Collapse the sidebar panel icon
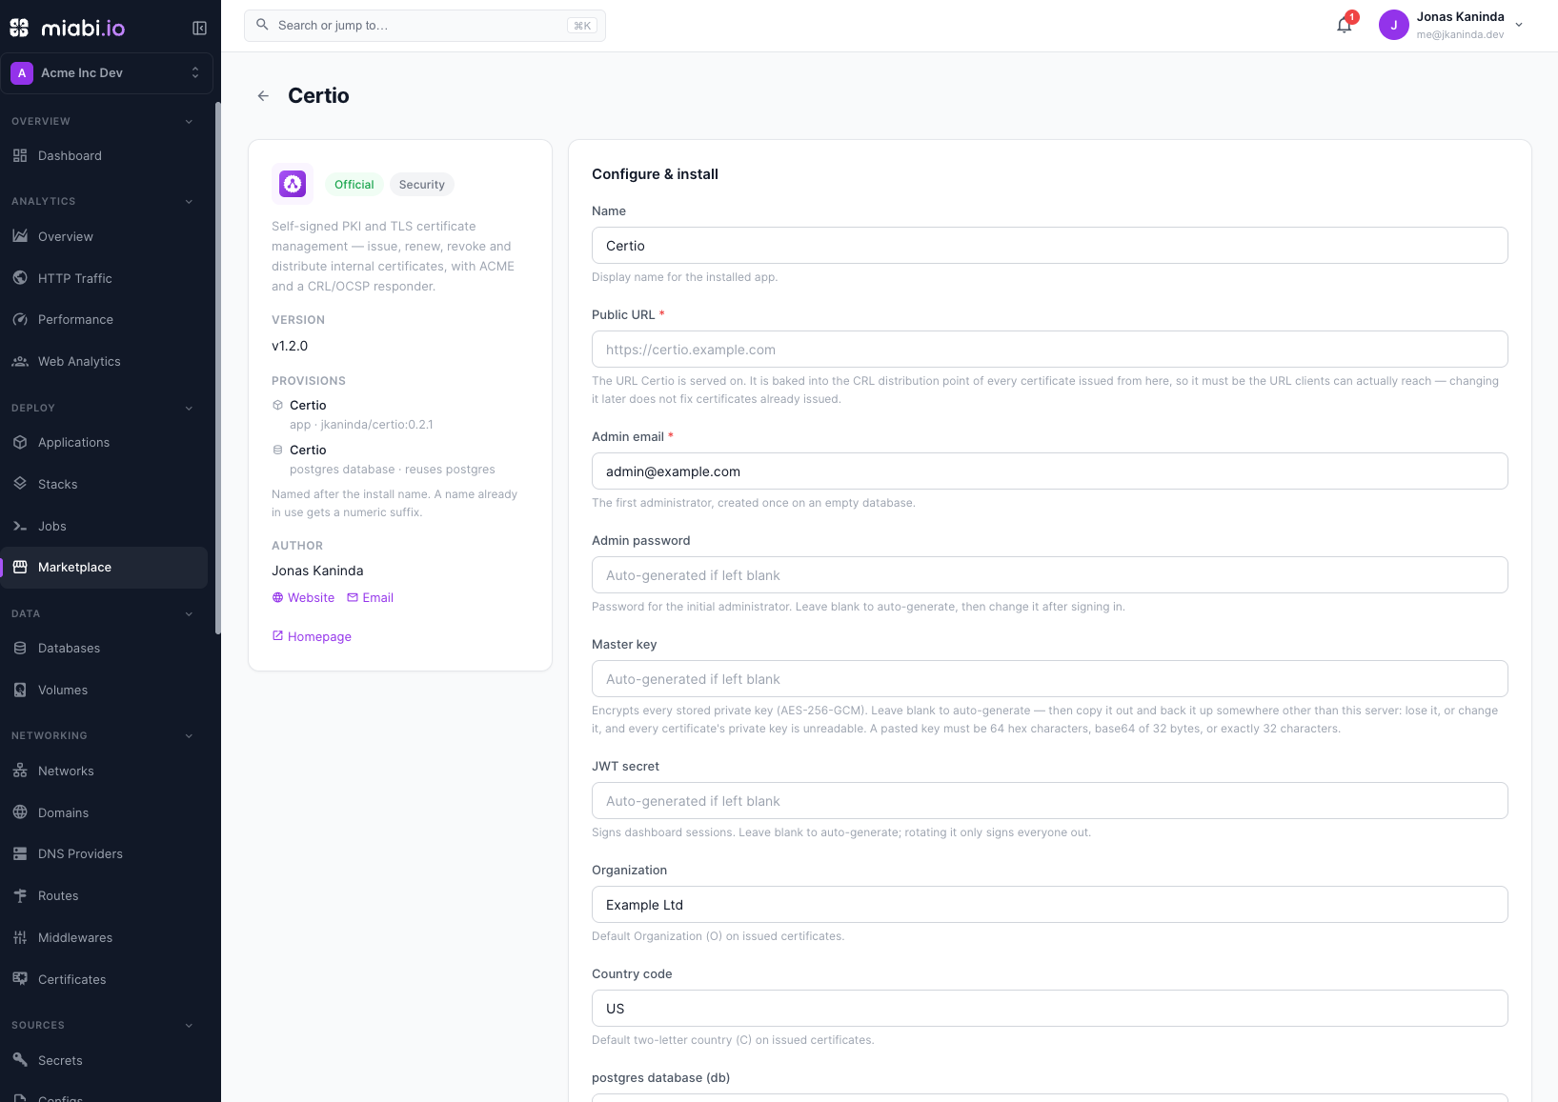Viewport: 1558px width, 1102px height. point(199,28)
